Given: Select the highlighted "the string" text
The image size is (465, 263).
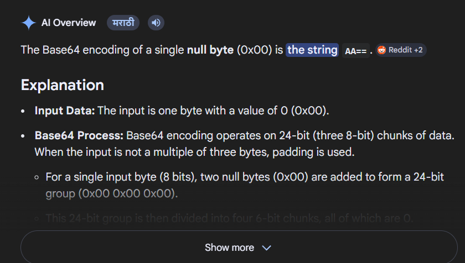Looking at the screenshot, I should (312, 50).
